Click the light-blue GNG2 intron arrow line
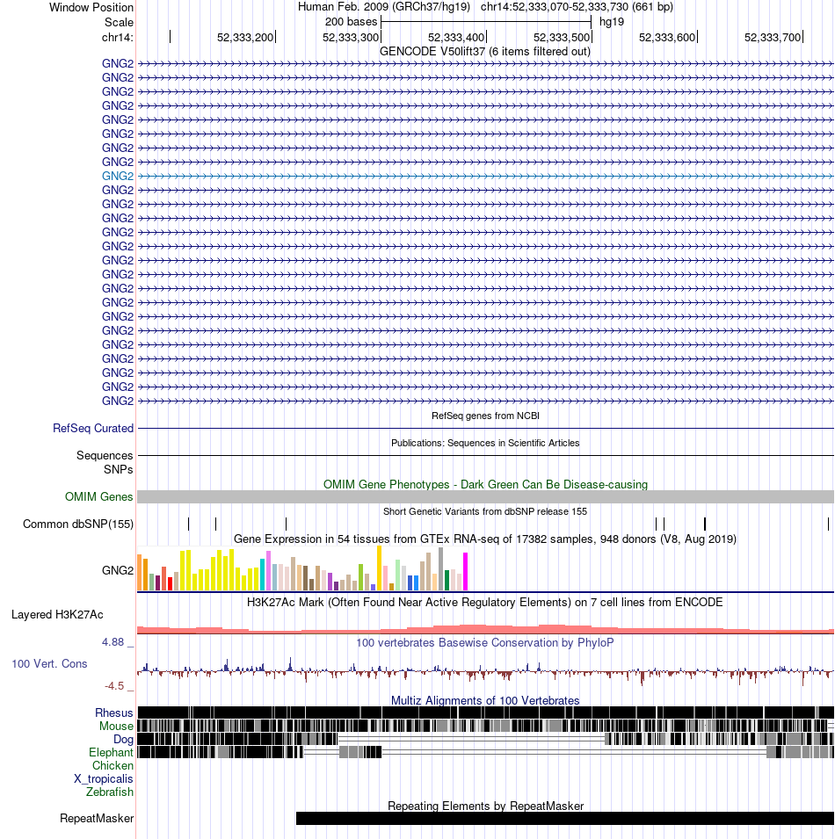 tap(485, 176)
